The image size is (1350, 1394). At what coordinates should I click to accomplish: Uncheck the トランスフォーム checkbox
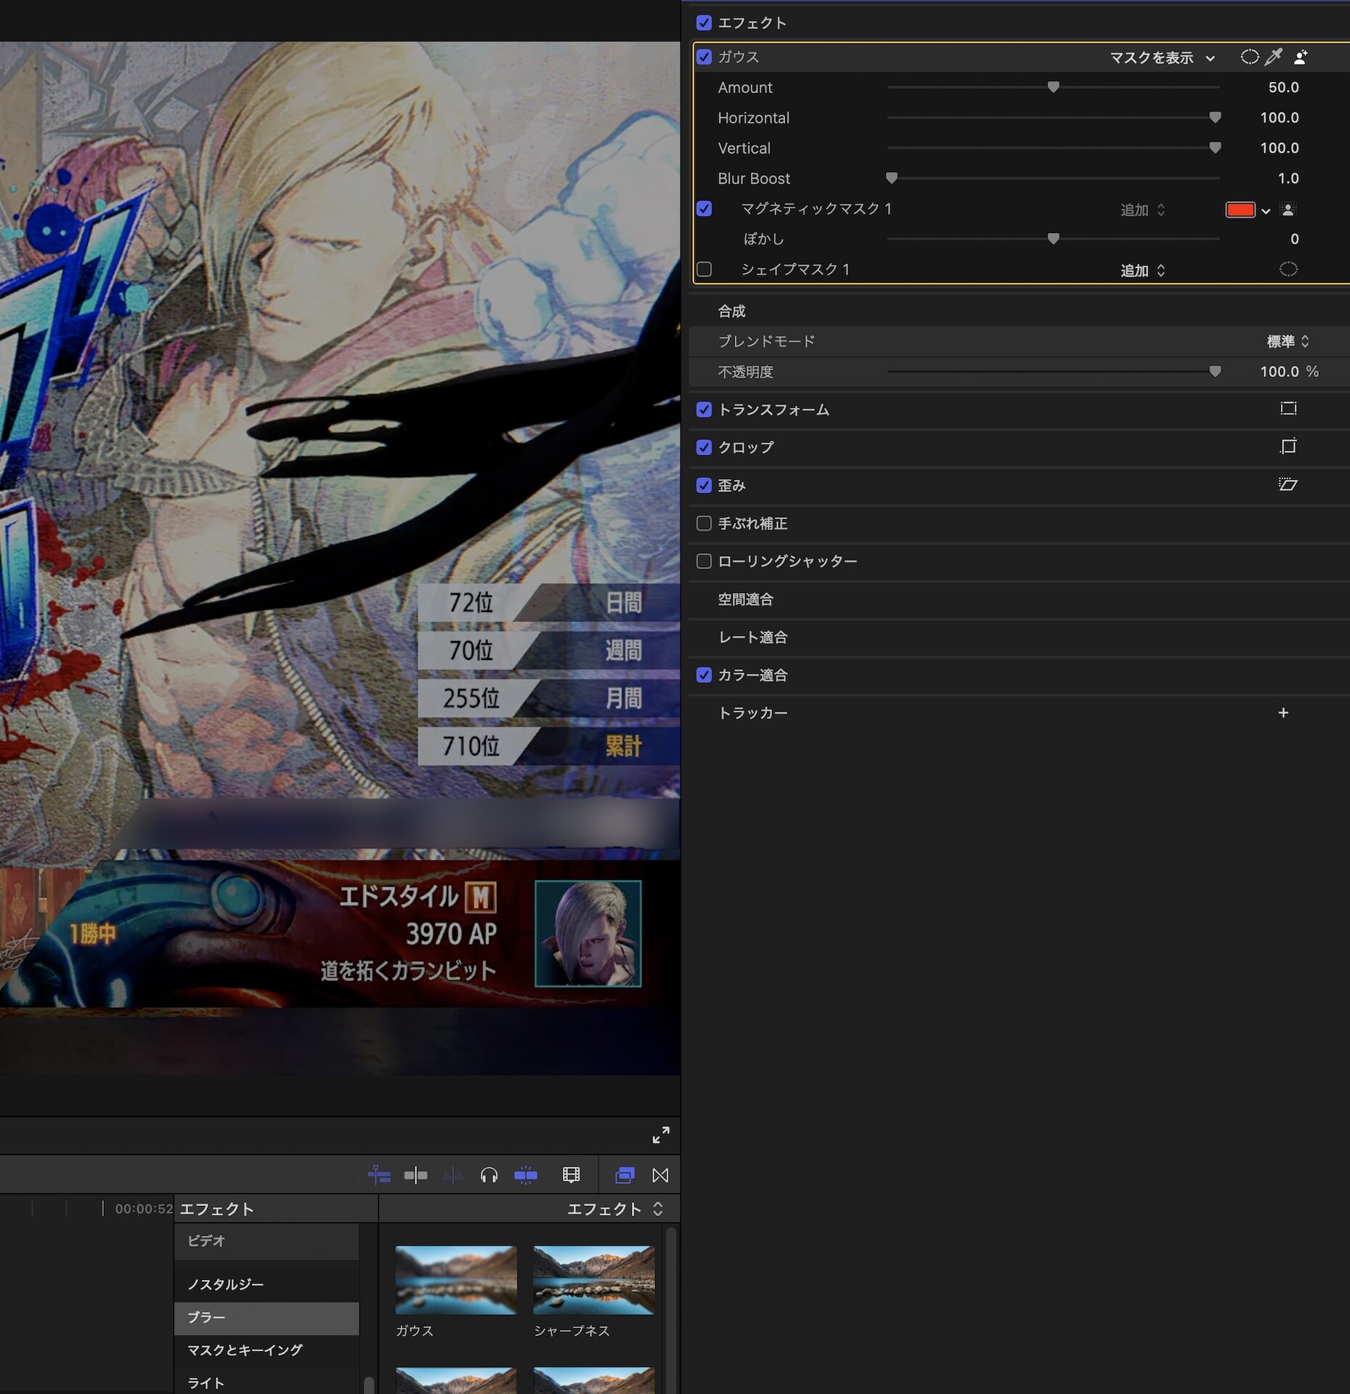pyautogui.click(x=704, y=409)
